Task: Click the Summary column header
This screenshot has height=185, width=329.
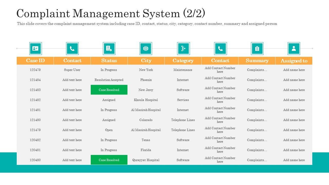Action: 257,61
